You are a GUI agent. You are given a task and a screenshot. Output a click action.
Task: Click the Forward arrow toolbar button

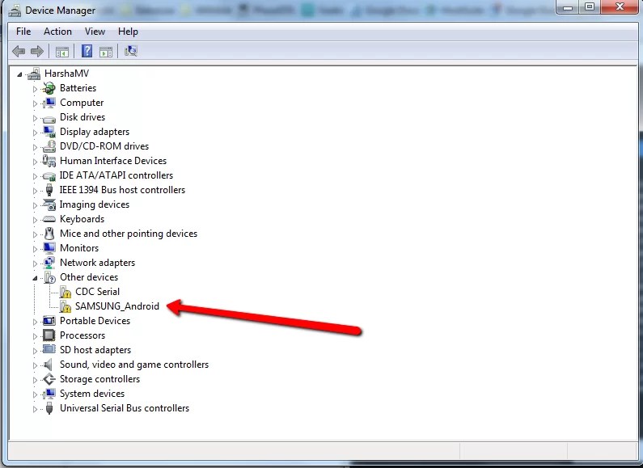click(37, 51)
